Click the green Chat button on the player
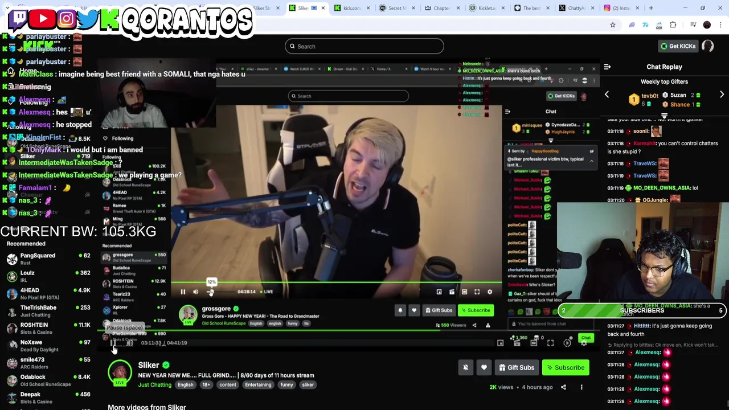This screenshot has height=410, width=729. pyautogui.click(x=585, y=338)
